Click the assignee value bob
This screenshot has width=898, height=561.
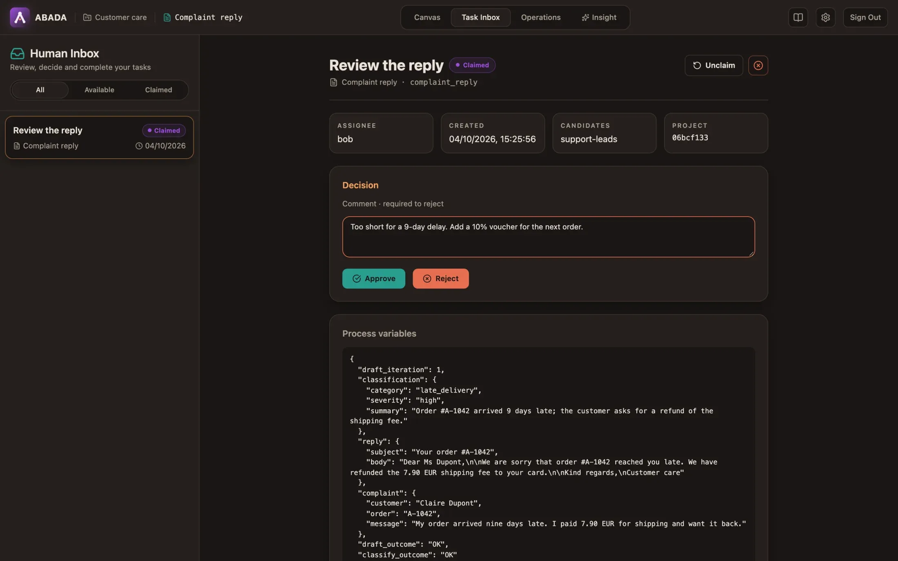click(345, 139)
